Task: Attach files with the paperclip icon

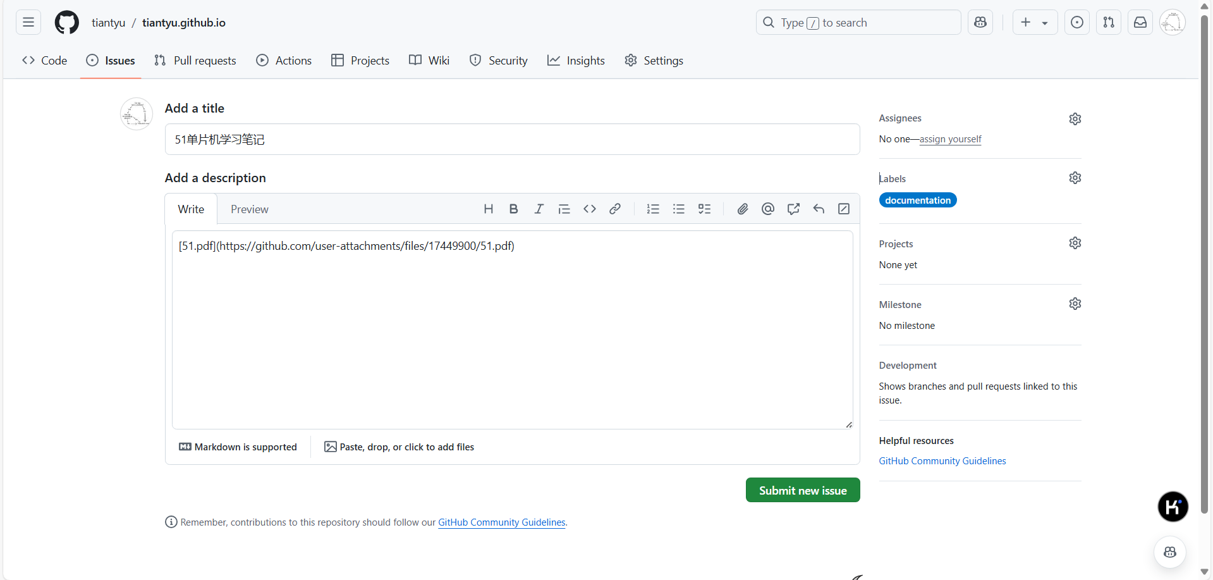Action: (743, 209)
